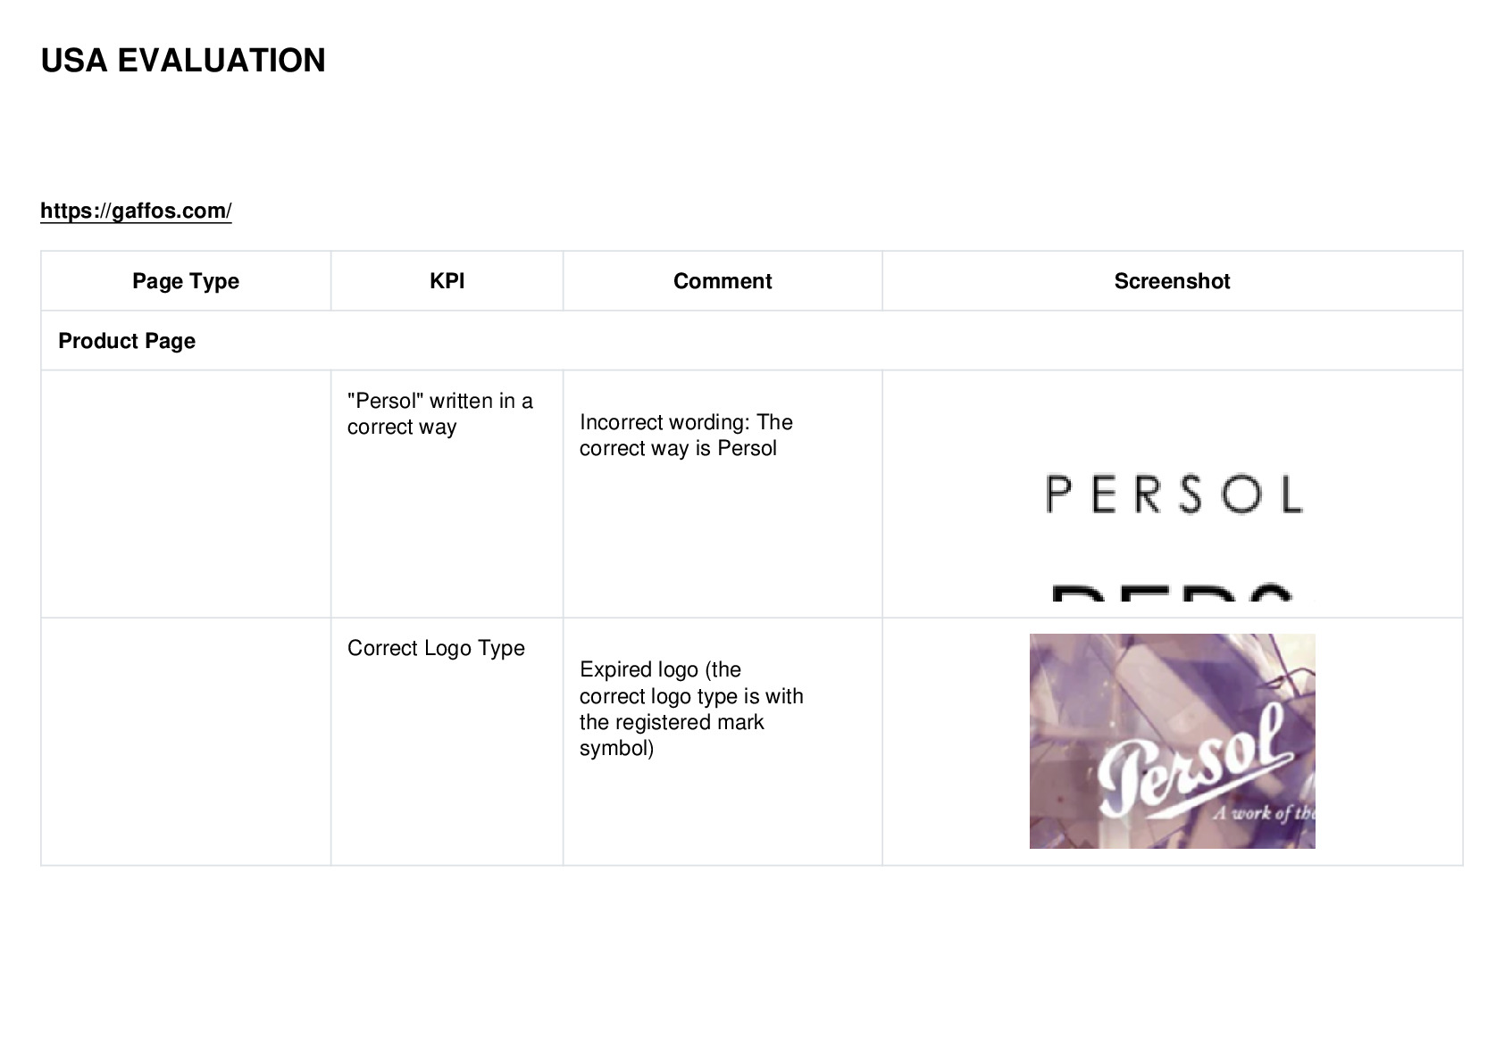The width and height of the screenshot is (1504, 1063).
Task: Click the spaced uppercase PERSOL image
Action: (x=1174, y=494)
